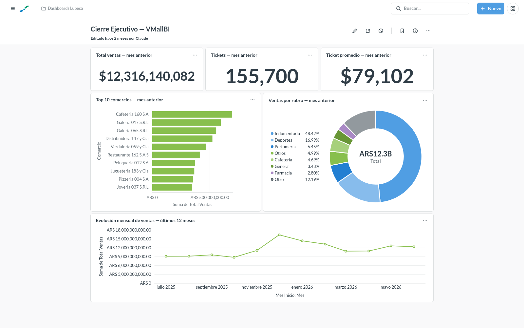Click the Metabase logo home icon
Image resolution: width=524 pixels, height=328 pixels.
click(x=24, y=9)
